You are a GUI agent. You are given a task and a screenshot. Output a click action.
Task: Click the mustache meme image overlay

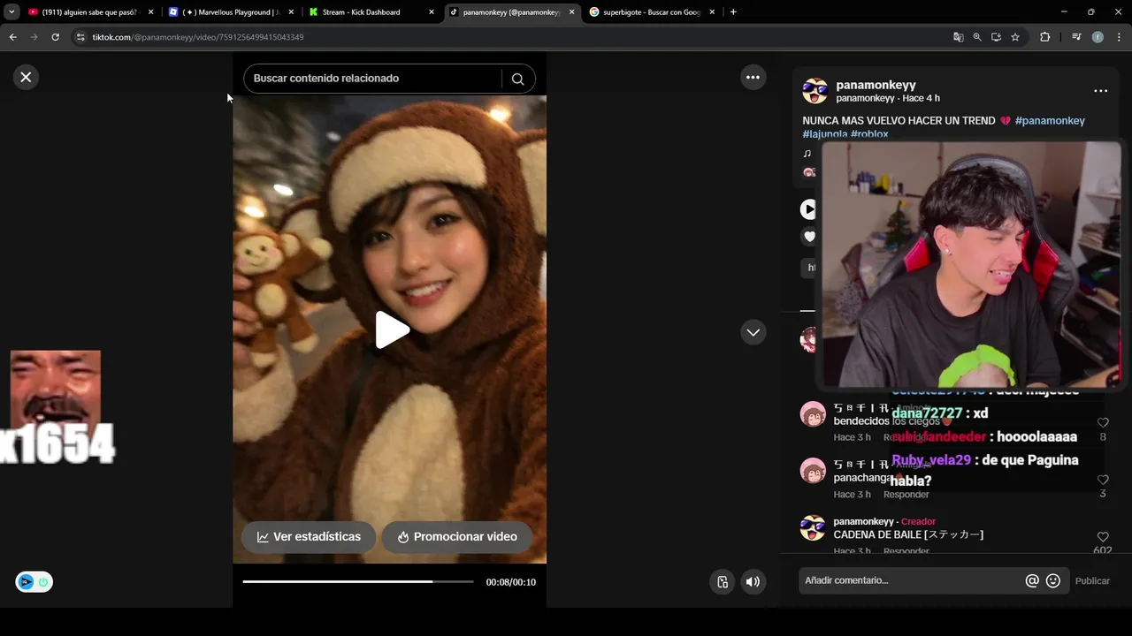[x=56, y=389]
